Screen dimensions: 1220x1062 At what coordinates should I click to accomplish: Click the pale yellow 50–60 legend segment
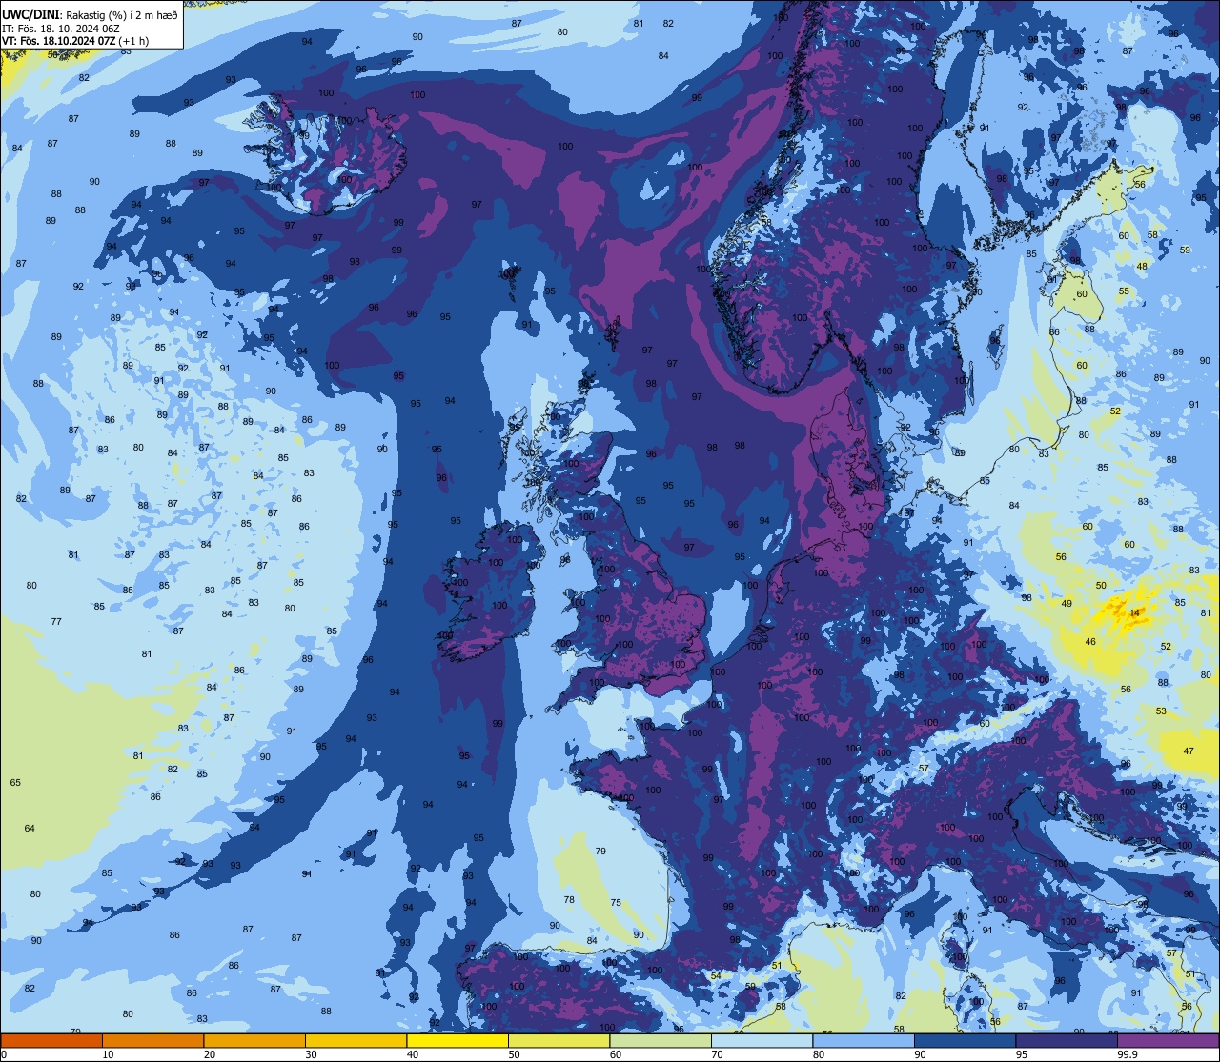pyautogui.click(x=559, y=1040)
